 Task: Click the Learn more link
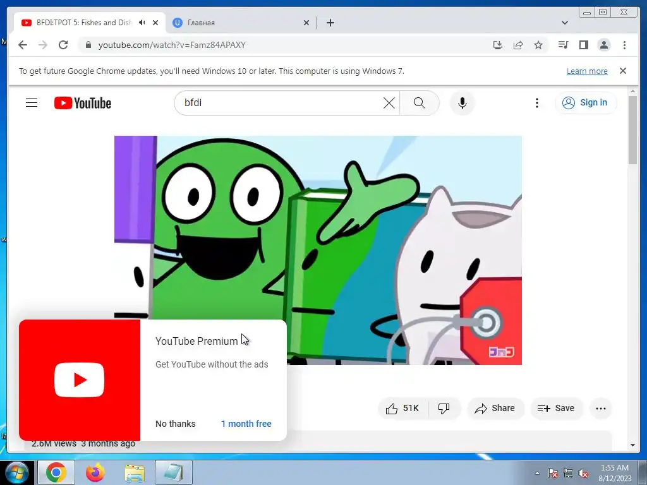click(587, 71)
